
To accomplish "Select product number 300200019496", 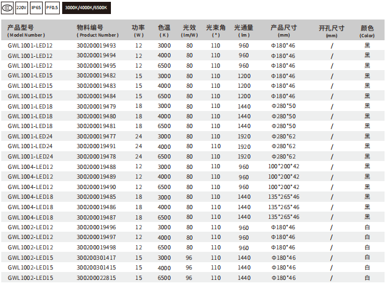I will pos(96,227).
